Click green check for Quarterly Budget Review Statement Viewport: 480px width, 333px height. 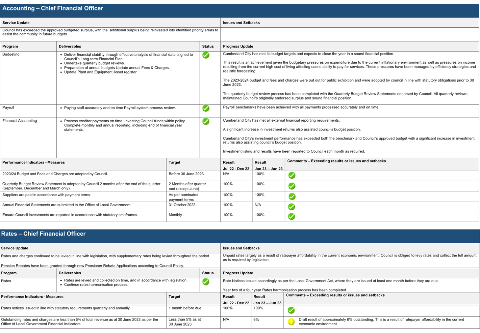[292, 186]
